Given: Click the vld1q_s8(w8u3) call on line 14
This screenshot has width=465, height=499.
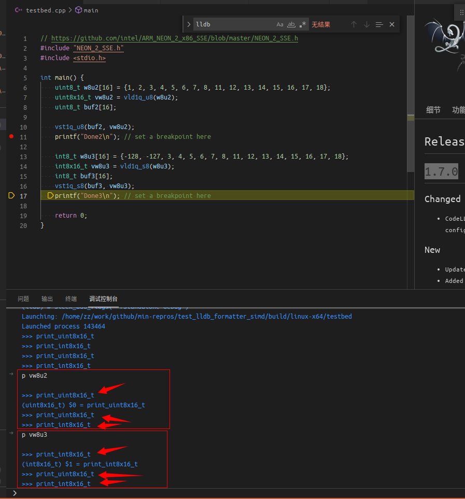Looking at the screenshot, I should click(x=147, y=166).
